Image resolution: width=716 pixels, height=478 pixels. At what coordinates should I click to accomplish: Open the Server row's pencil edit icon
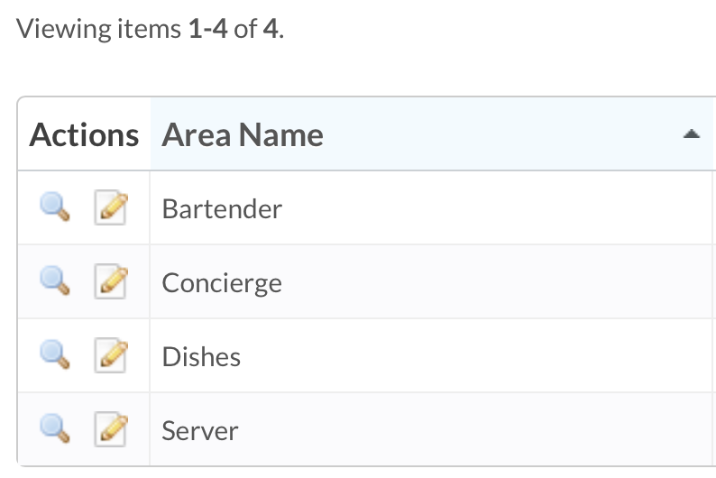[x=111, y=429]
